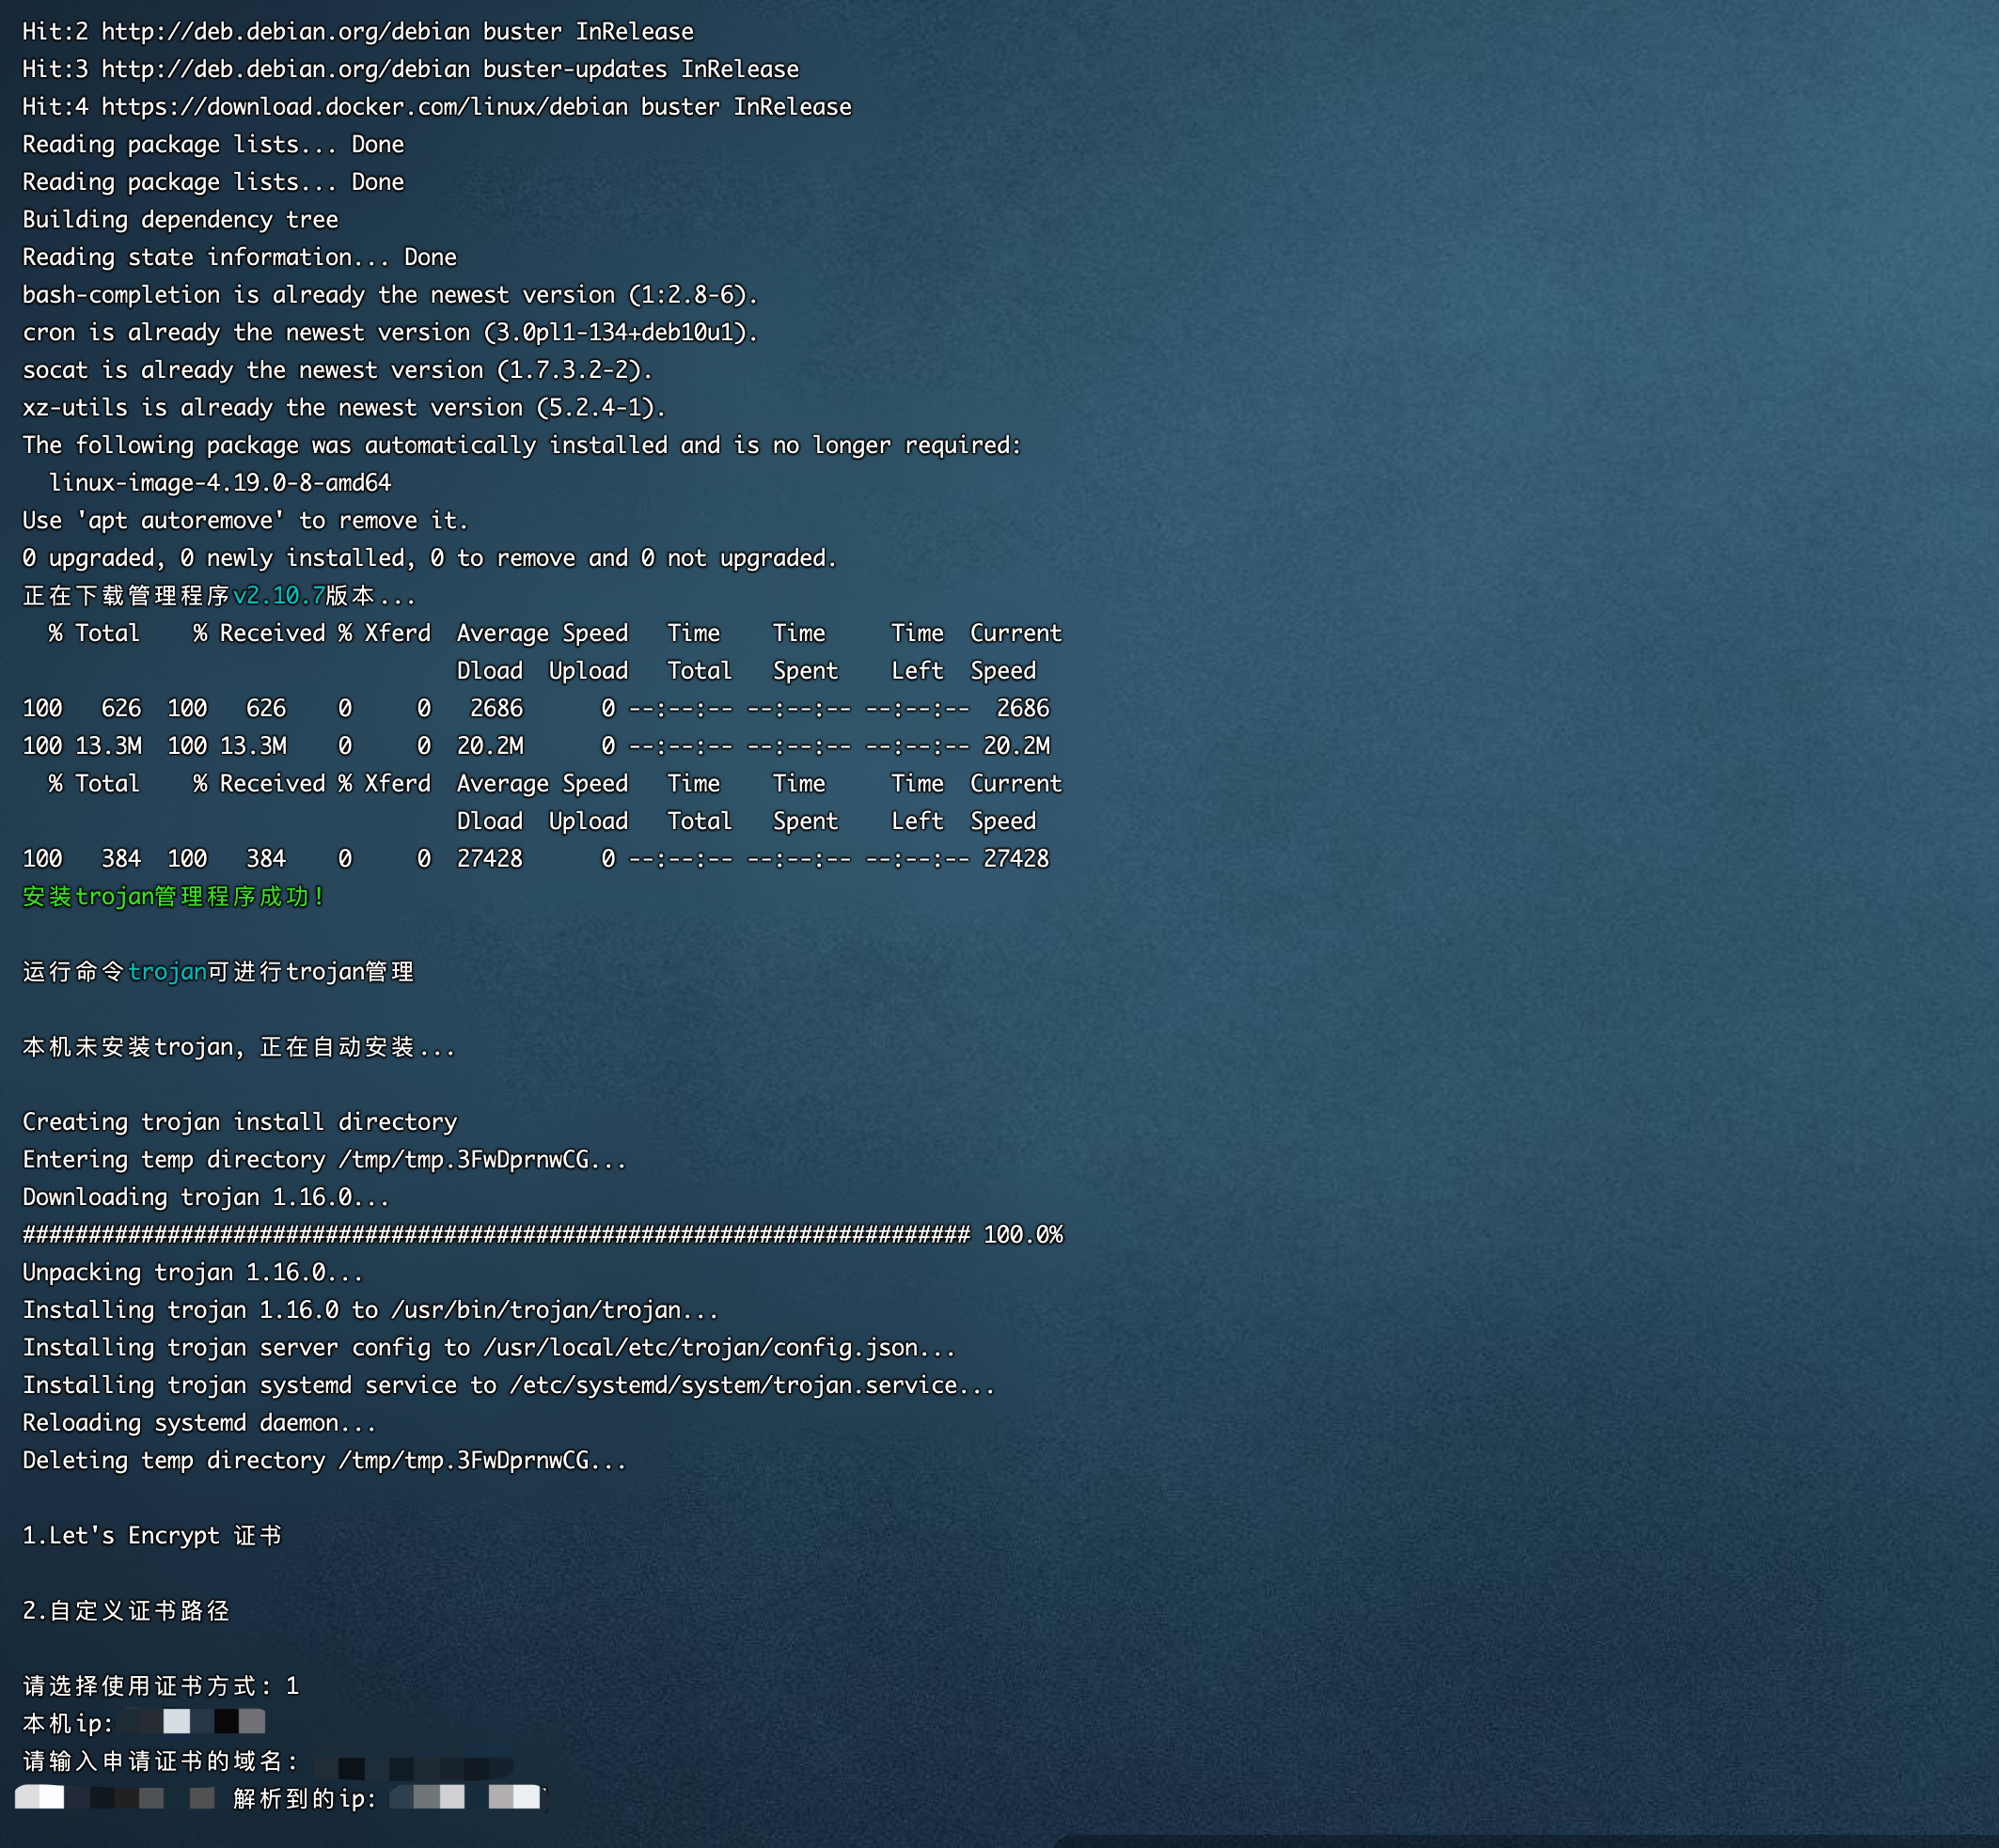This screenshot has width=1999, height=1848.
Task: Click the trojan.service systemd install line
Action: [509, 1385]
